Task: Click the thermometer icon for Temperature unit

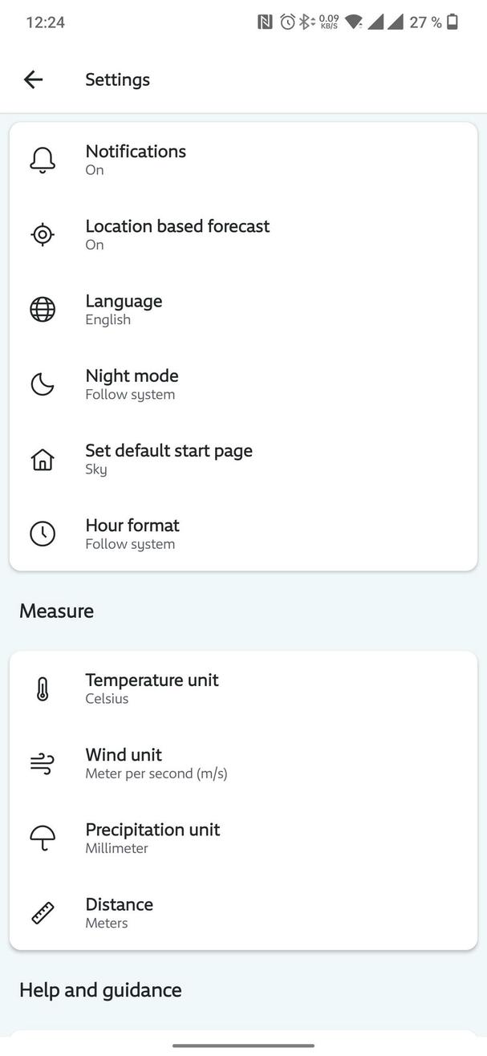Action: [42, 688]
